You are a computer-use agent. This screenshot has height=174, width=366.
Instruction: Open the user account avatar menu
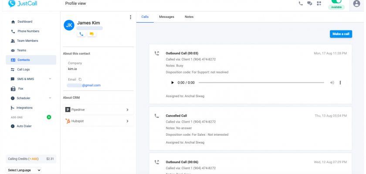click(x=356, y=3)
